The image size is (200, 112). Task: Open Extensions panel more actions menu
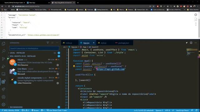pos(57,43)
